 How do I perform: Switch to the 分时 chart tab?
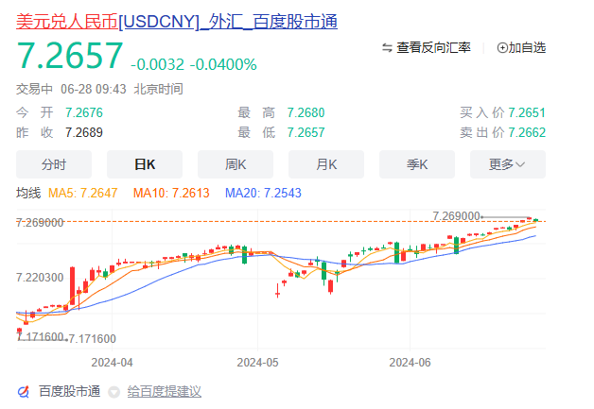click(54, 164)
